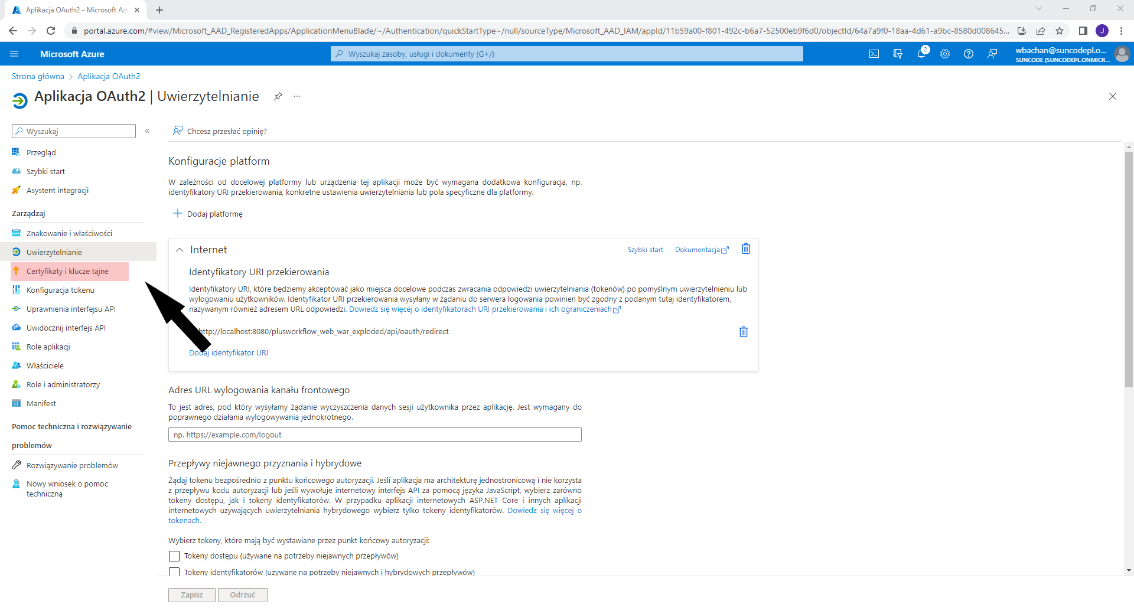
Task: Close the Uwierzytelnianie blade with the X
Action: tap(1113, 96)
